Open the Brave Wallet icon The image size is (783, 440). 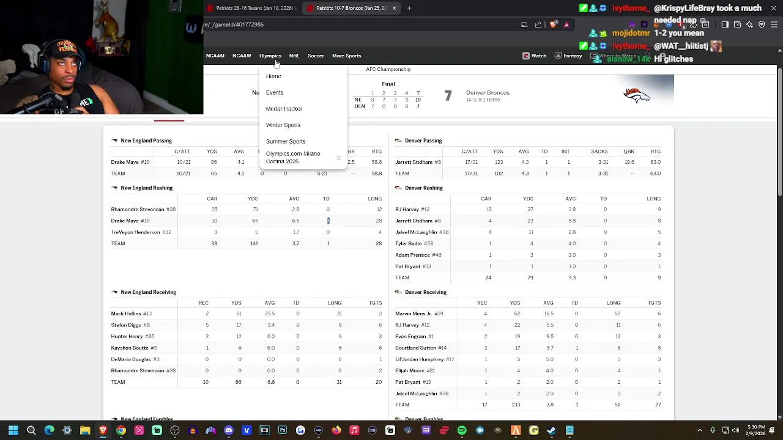[x=737, y=24]
